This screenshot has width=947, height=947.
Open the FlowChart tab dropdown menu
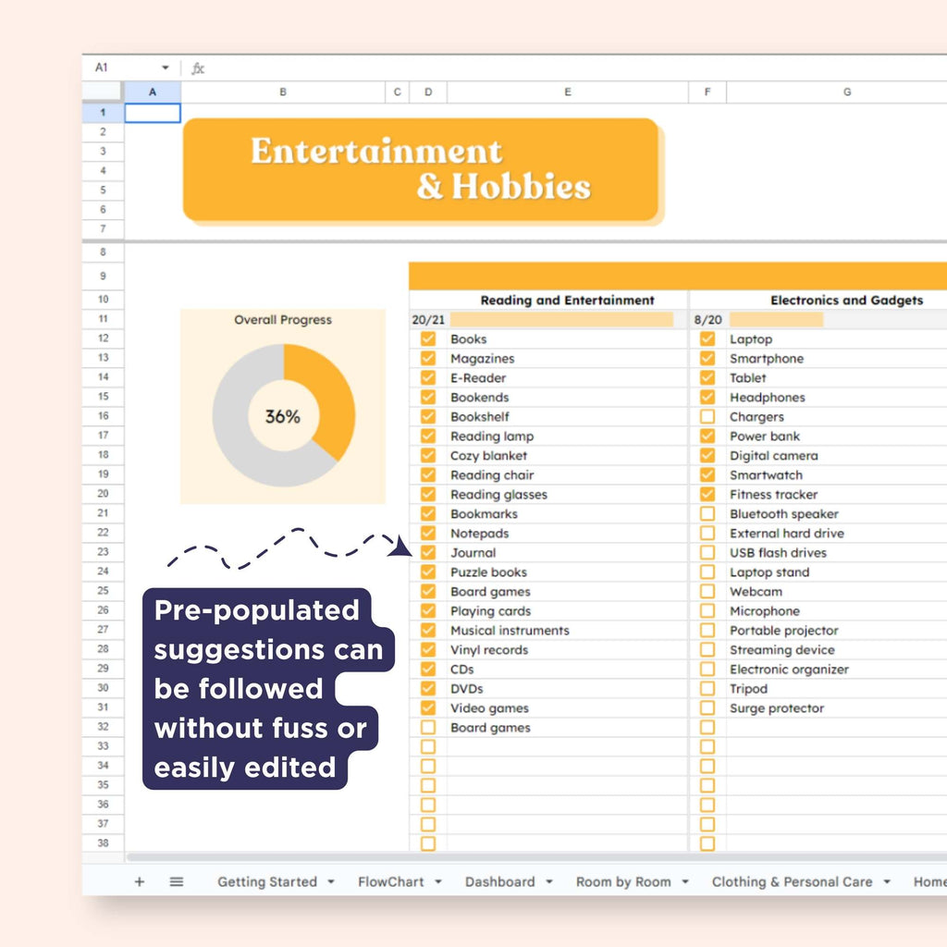tap(437, 881)
